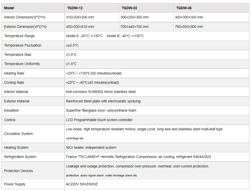Click the TGDW-12 model column header
Image resolution: width=251 pixels, height=191 pixels.
point(75,8)
